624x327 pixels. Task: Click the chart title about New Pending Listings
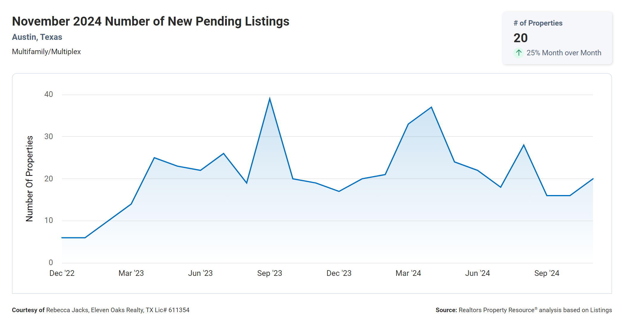pyautogui.click(x=151, y=21)
